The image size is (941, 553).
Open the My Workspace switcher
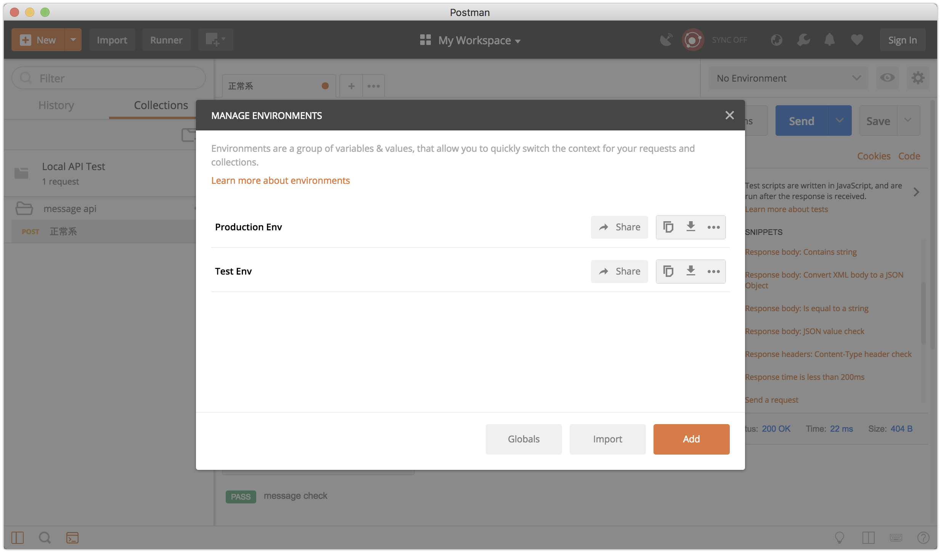(x=470, y=40)
